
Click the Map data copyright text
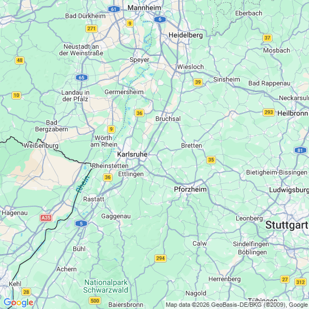click(237, 305)
